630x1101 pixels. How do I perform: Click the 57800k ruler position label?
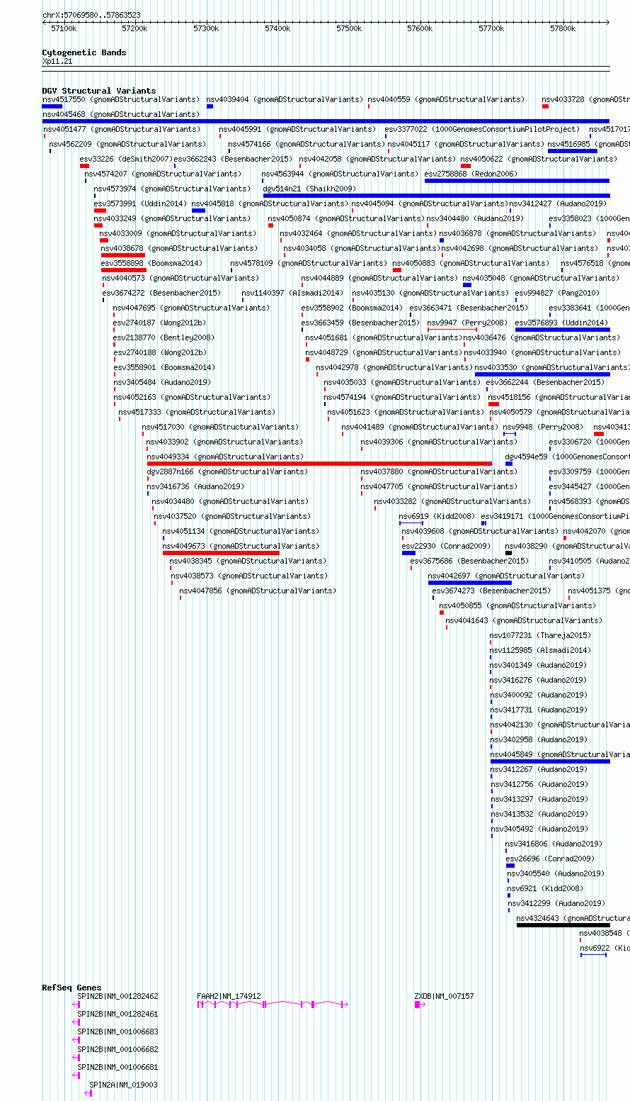coord(563,28)
